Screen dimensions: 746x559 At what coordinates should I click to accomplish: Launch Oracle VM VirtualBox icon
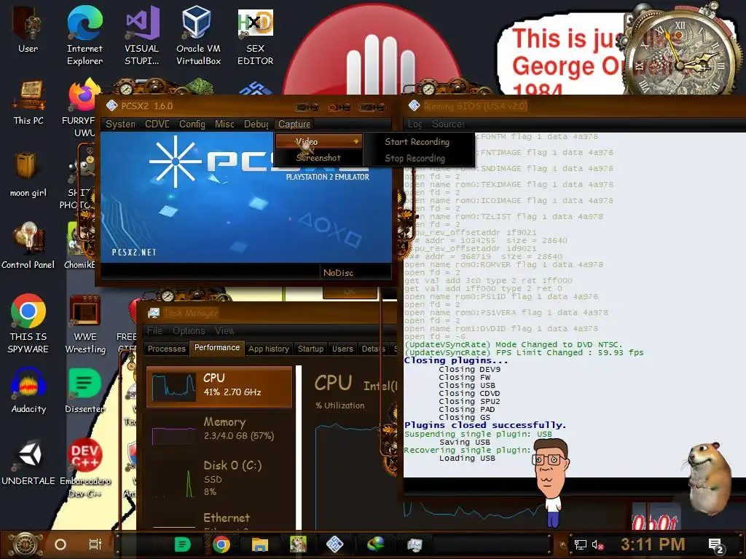[x=198, y=36]
